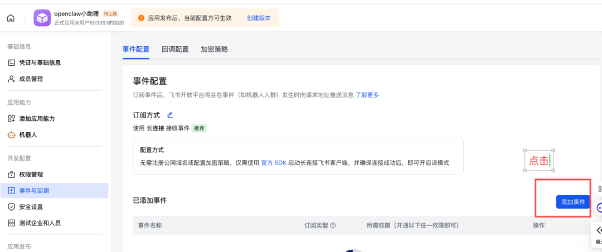Click the 操作 column header
Screen dimensions: 602x252
point(538,225)
